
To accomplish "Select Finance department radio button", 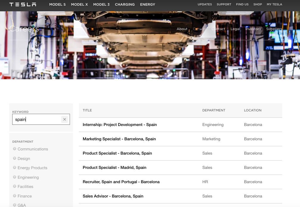I will point(15,196).
